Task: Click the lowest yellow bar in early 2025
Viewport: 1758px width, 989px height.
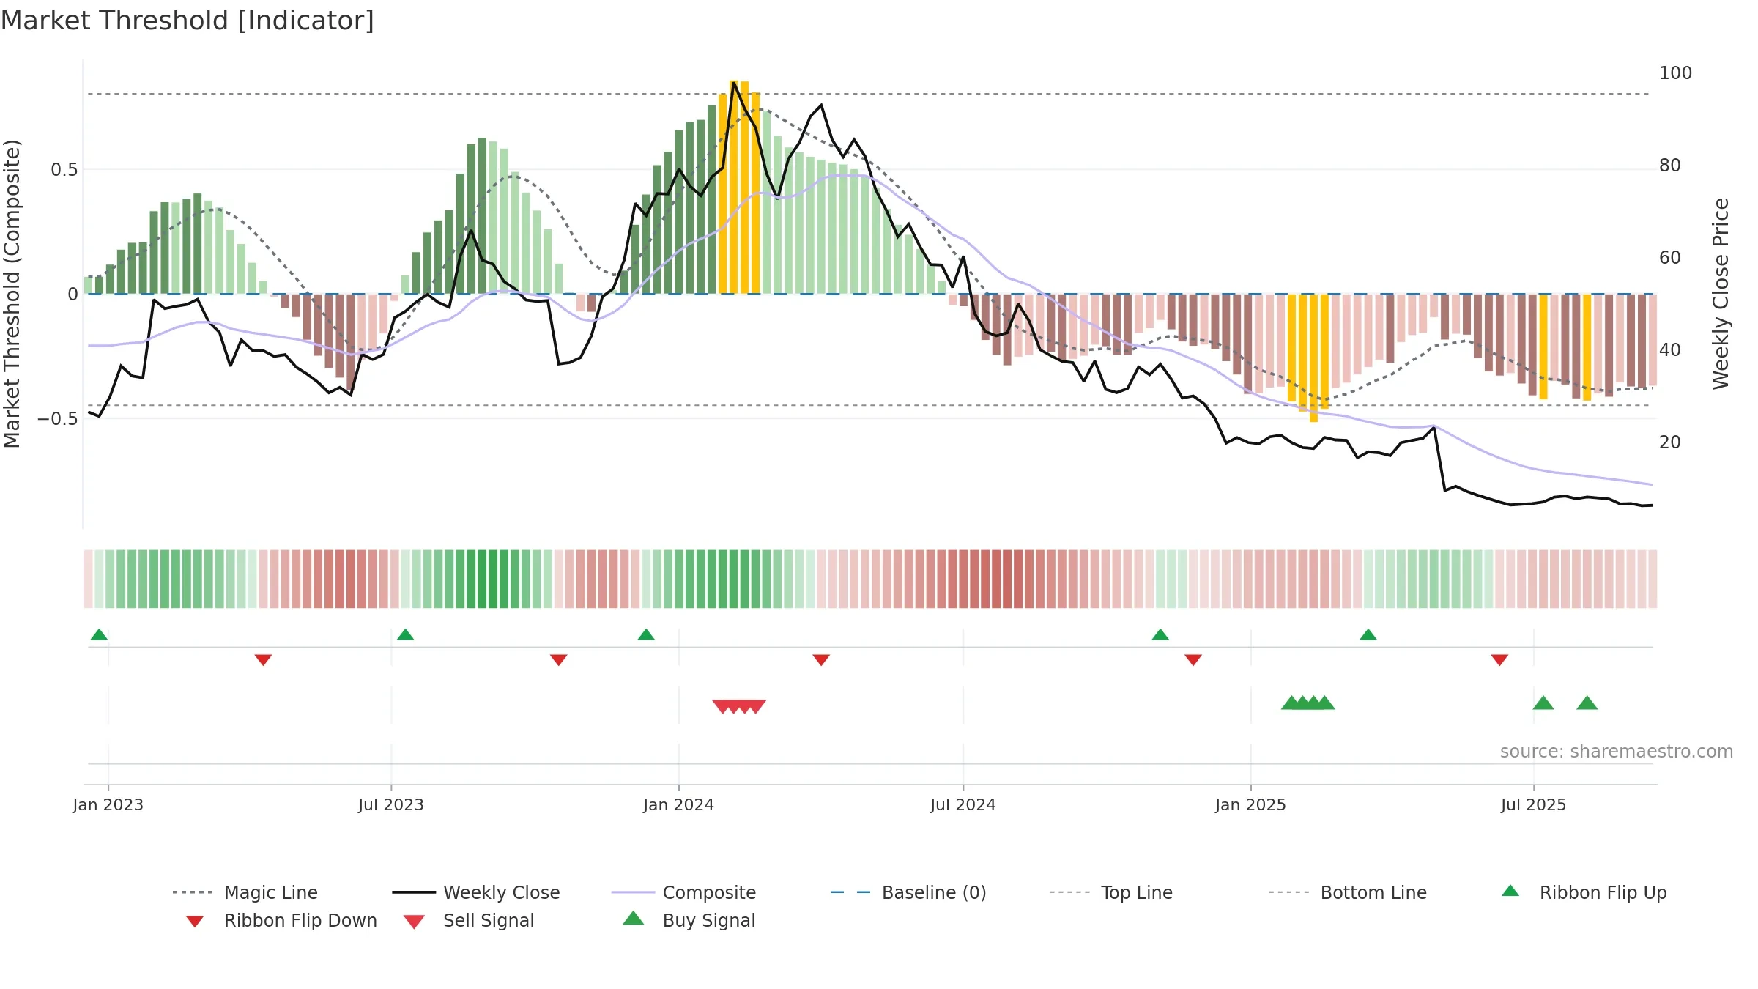Action: (x=1314, y=358)
